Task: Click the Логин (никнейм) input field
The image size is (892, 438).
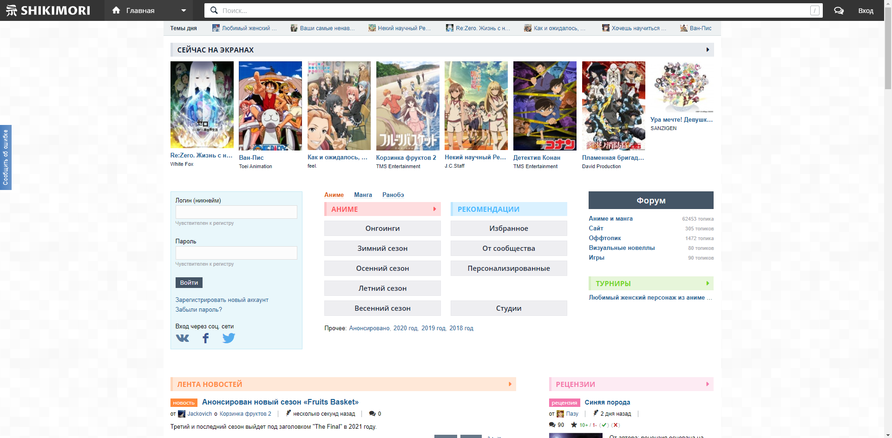Action: pyautogui.click(x=236, y=212)
